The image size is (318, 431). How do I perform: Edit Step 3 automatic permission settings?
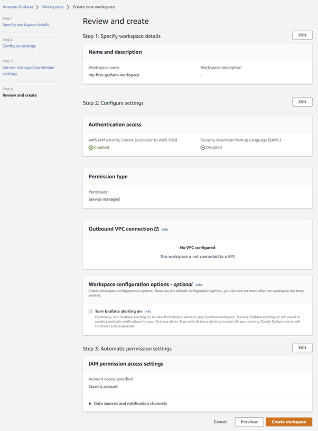point(302,348)
